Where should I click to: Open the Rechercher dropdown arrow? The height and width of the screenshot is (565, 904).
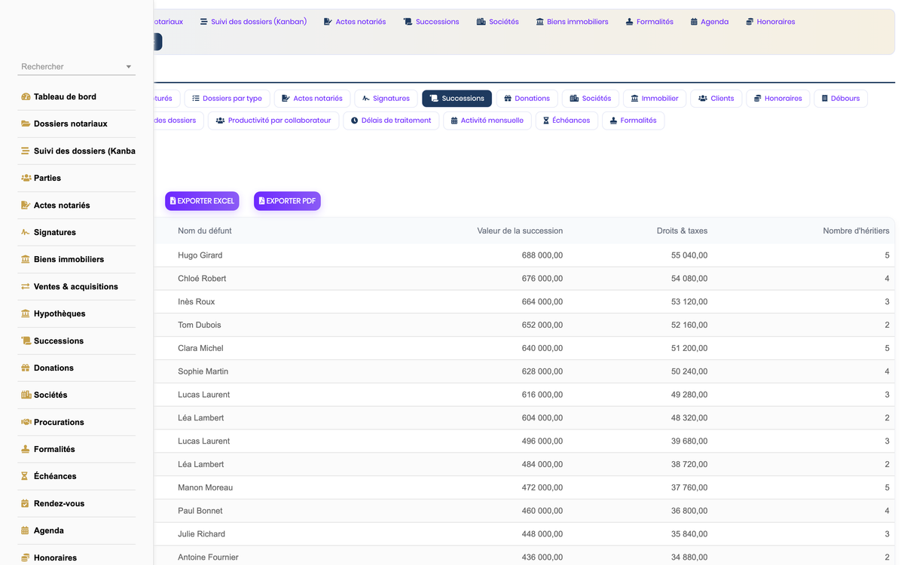click(129, 67)
